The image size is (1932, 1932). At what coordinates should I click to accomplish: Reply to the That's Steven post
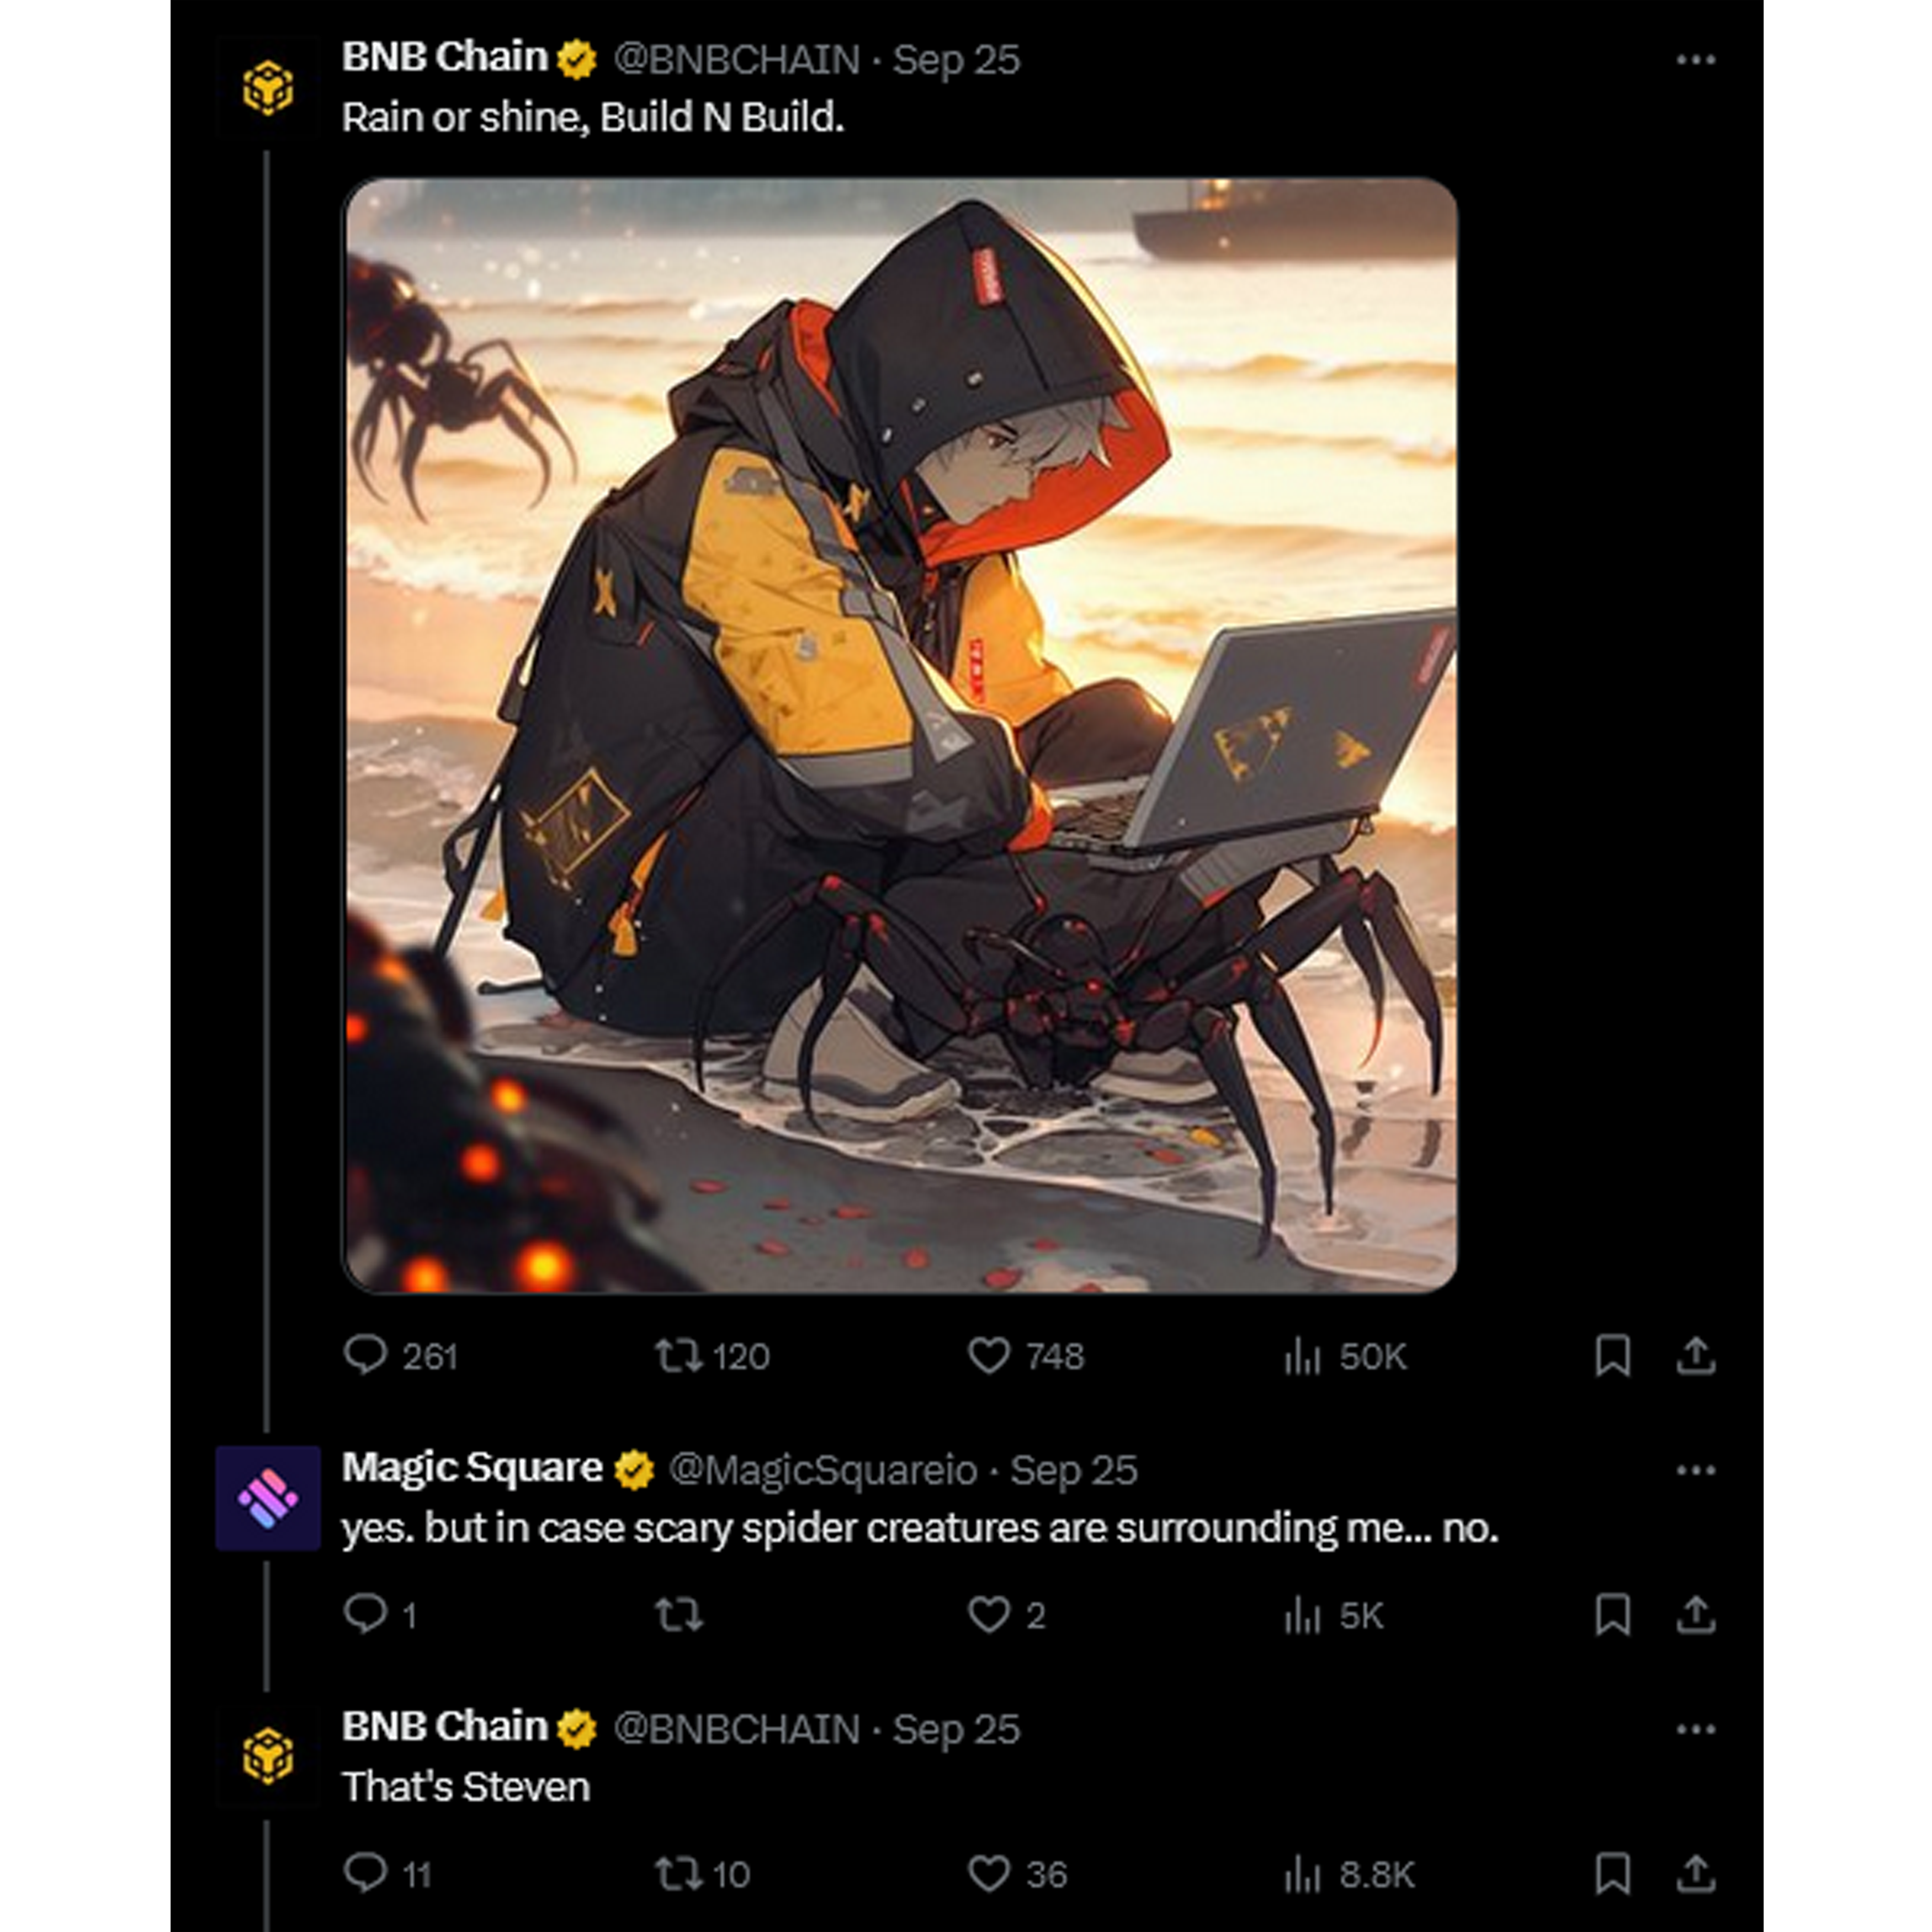point(365,1873)
